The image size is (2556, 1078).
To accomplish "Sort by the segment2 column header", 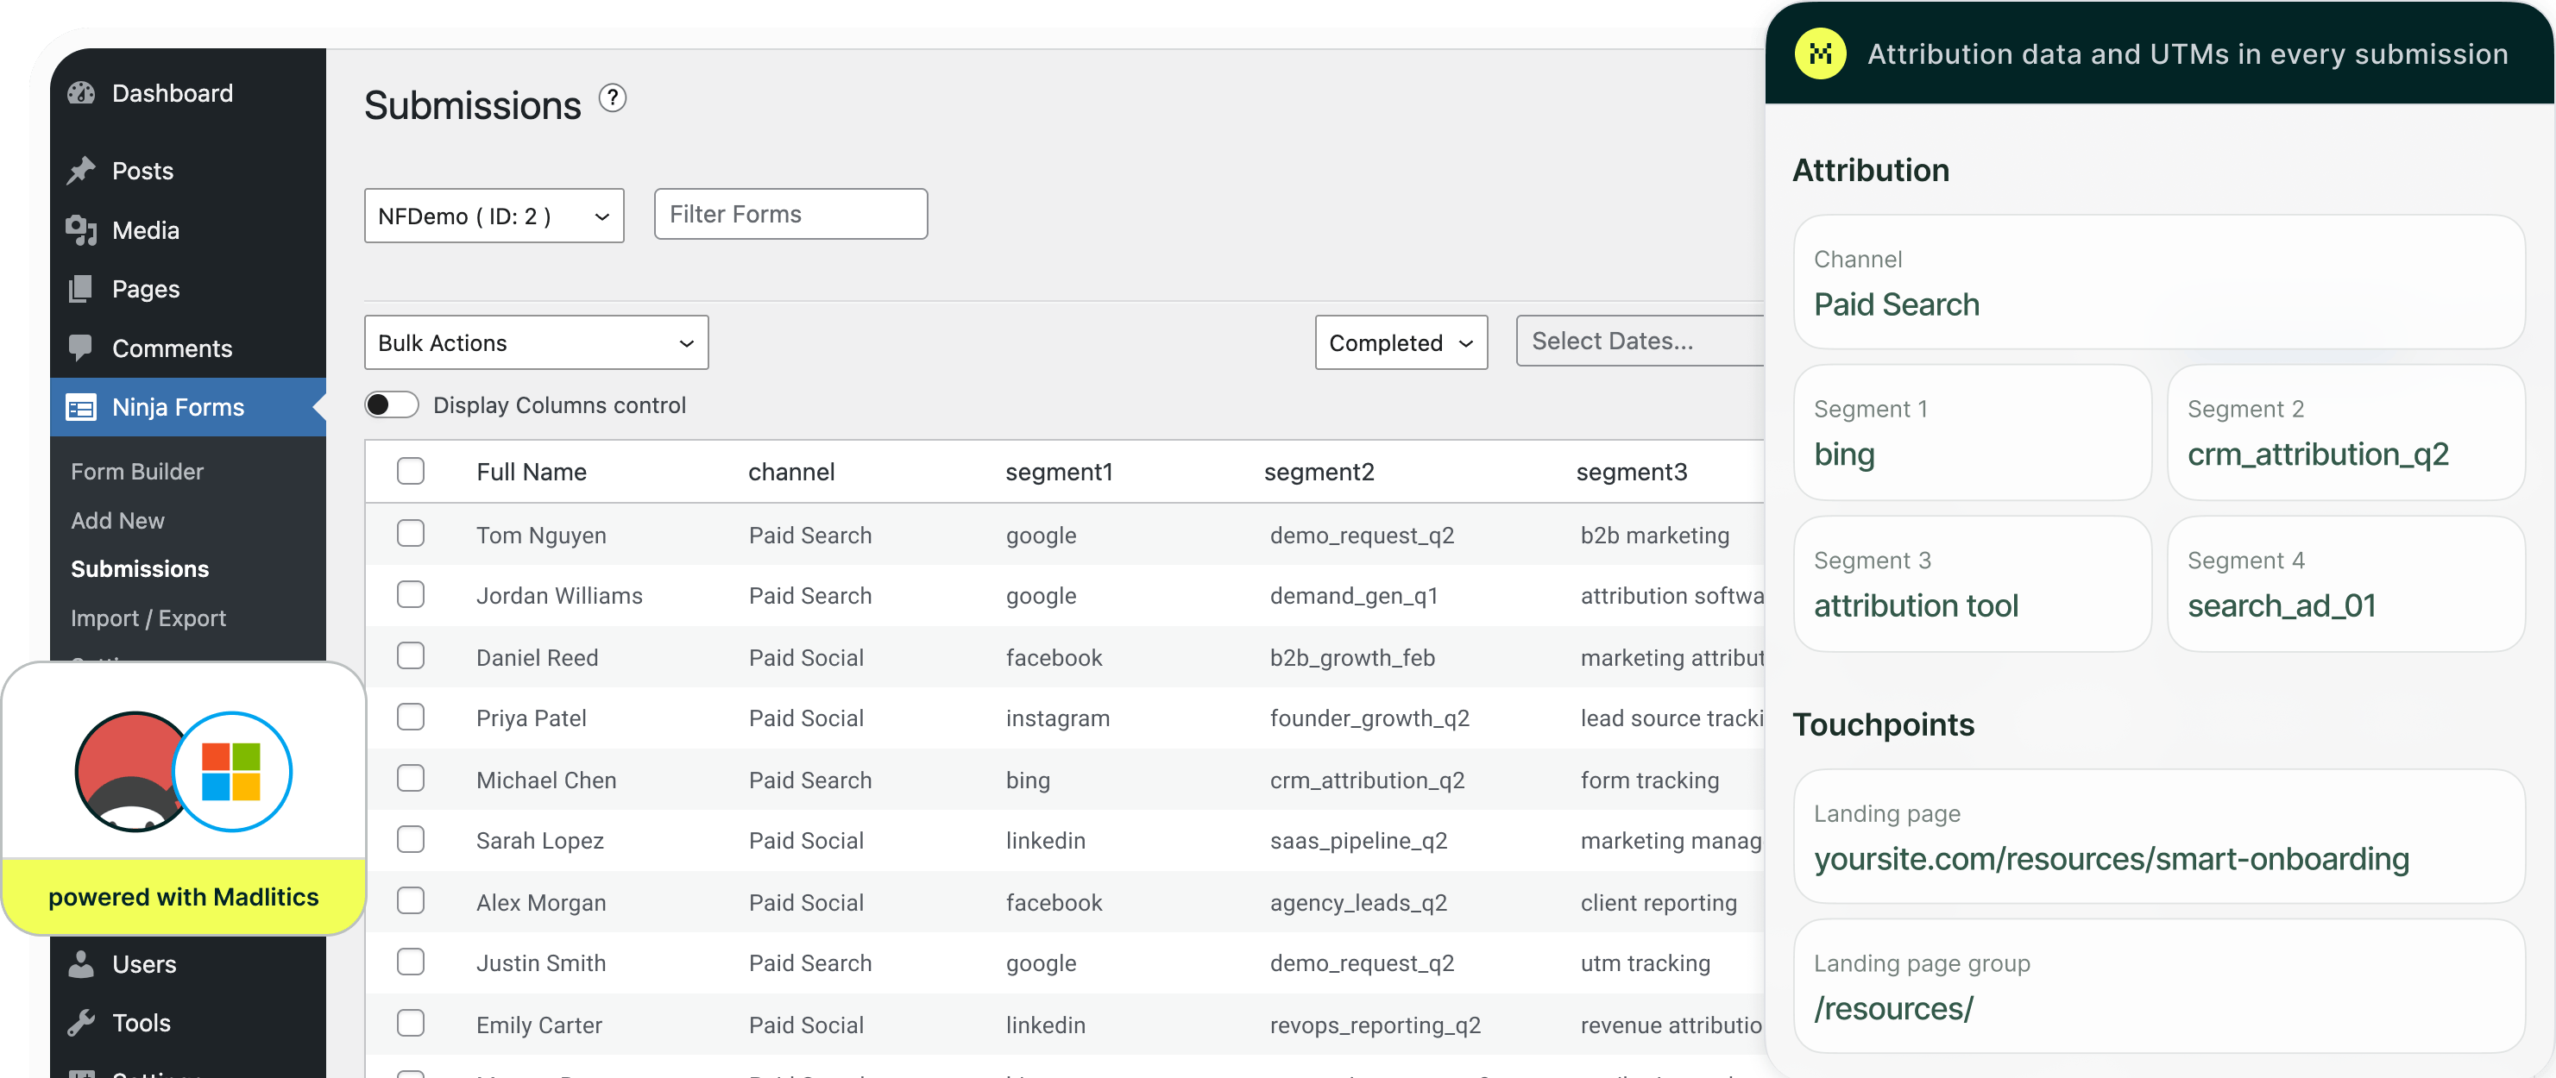I will [x=1319, y=472].
